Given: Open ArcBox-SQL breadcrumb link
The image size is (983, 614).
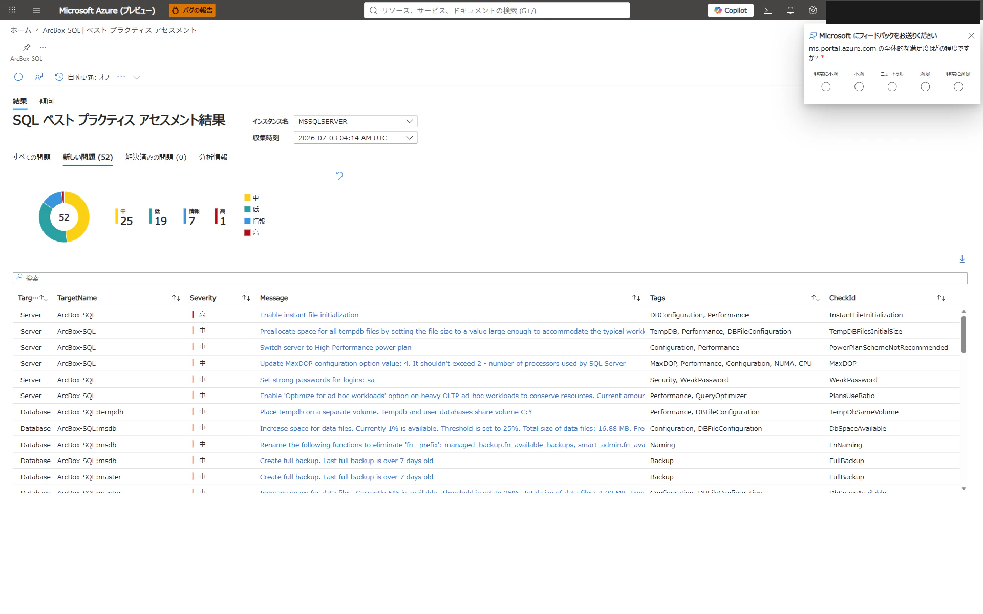Looking at the screenshot, I should (x=120, y=30).
